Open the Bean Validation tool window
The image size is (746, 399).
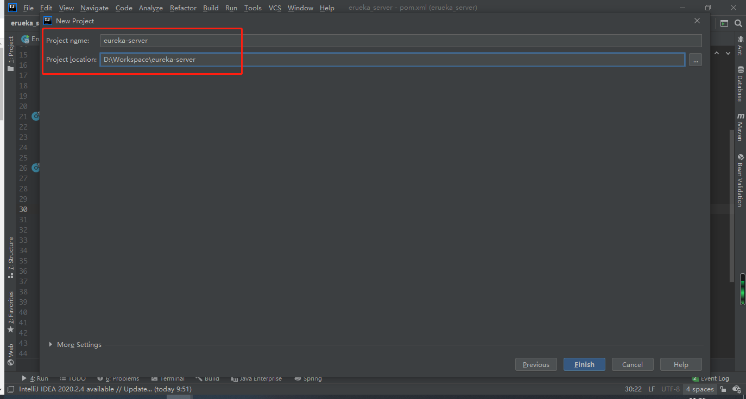(x=739, y=180)
